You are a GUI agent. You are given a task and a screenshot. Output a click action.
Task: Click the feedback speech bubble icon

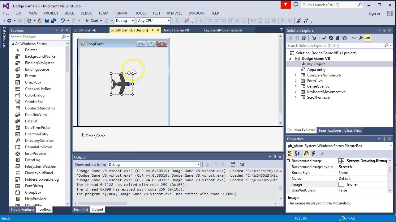pyautogui.click(x=296, y=5)
